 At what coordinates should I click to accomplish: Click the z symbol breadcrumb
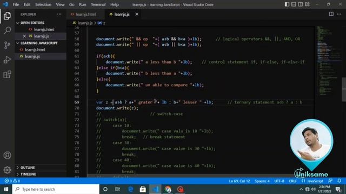102,23
